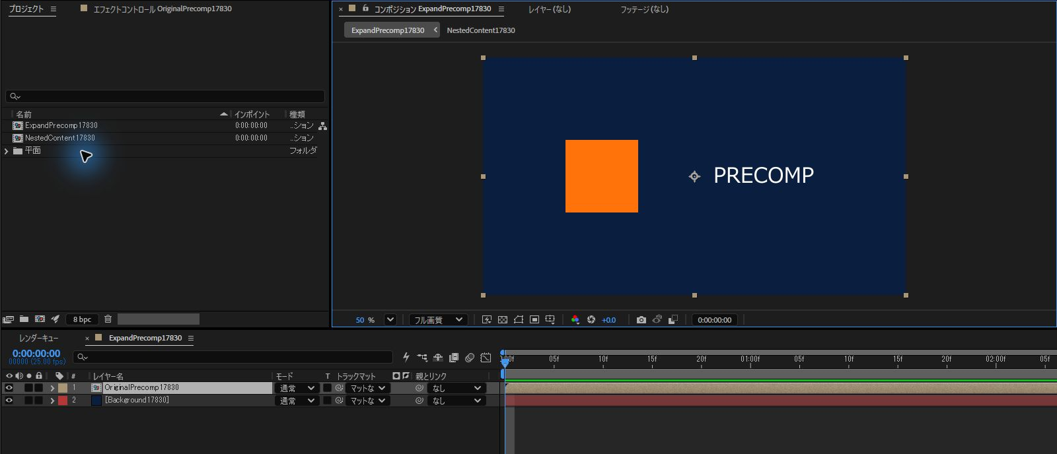Viewport: 1057px width, 454px height.
Task: Expand the OriginalPrecomp17830 layer properties
Action: (52, 388)
